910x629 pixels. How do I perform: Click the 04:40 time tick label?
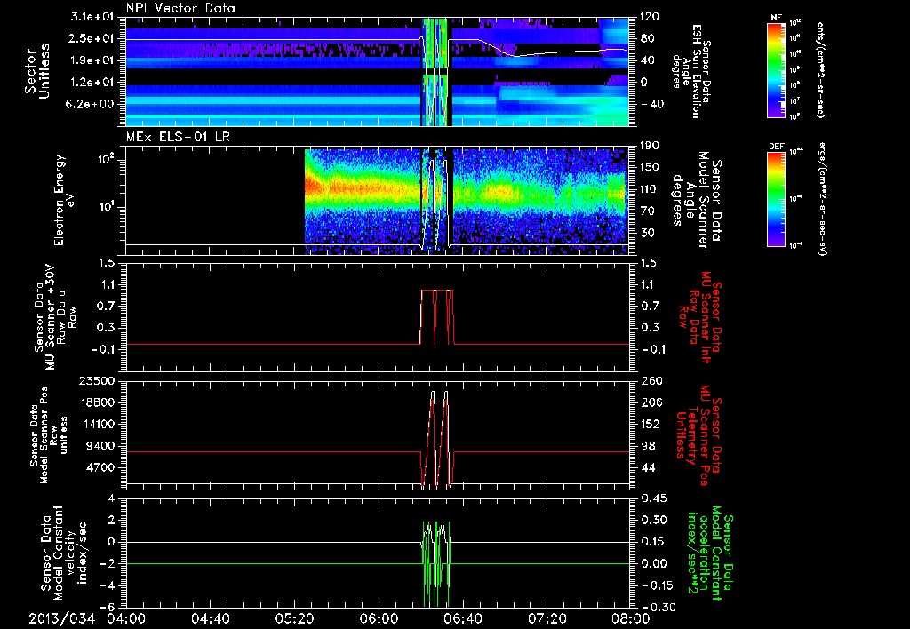[x=210, y=618]
